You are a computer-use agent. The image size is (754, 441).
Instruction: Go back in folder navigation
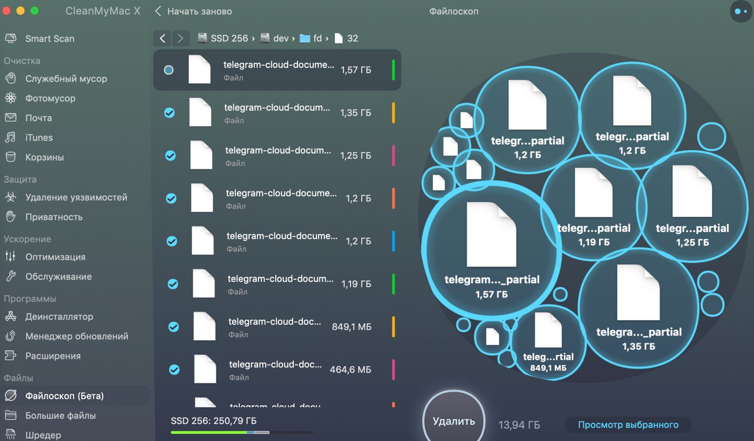pyautogui.click(x=163, y=38)
